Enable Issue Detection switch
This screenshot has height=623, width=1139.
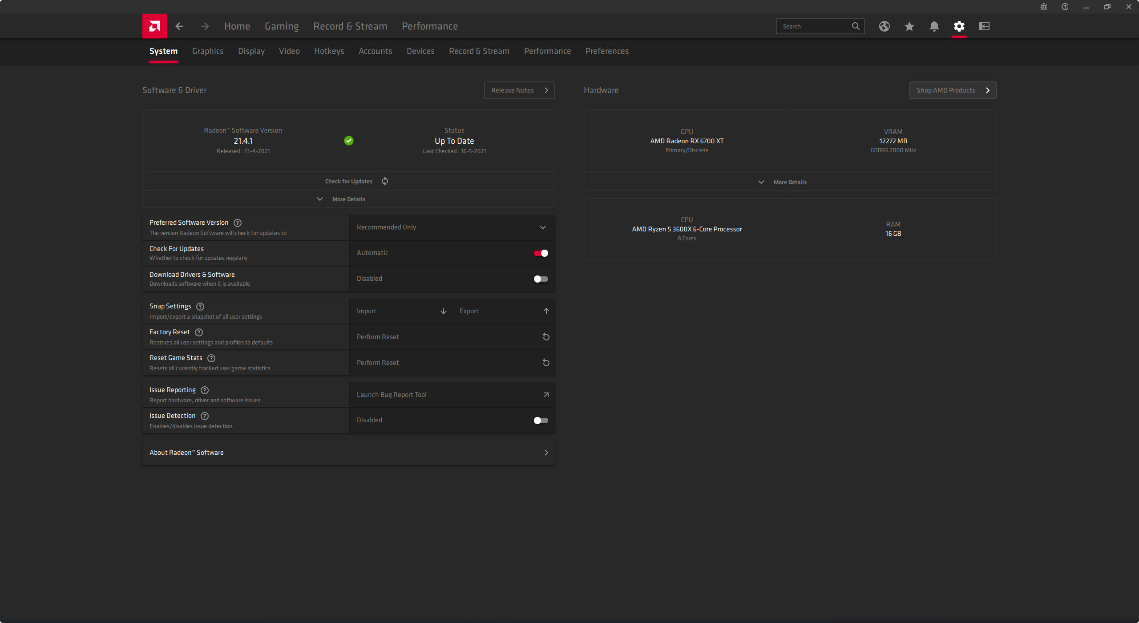541,421
